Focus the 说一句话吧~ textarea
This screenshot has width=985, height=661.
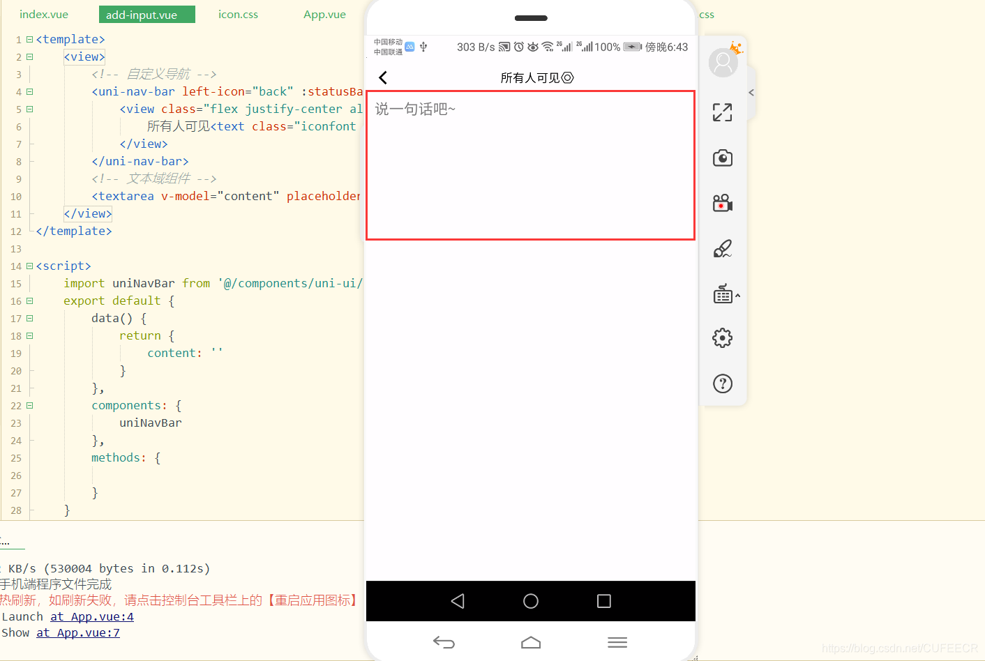(530, 165)
